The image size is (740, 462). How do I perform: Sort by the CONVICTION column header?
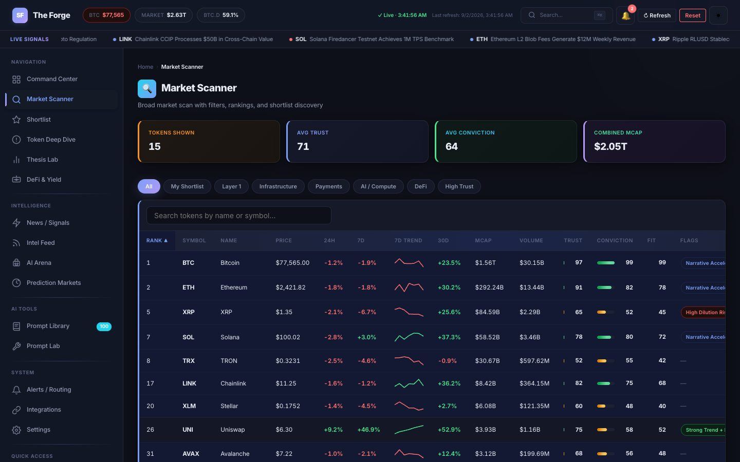(615, 241)
